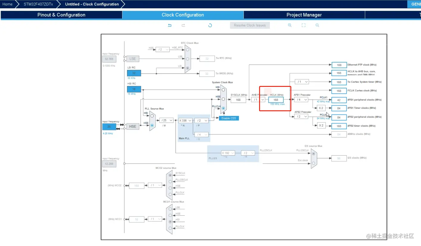Undo the last clock configuration change
The image size is (421, 246).
coord(170,25)
